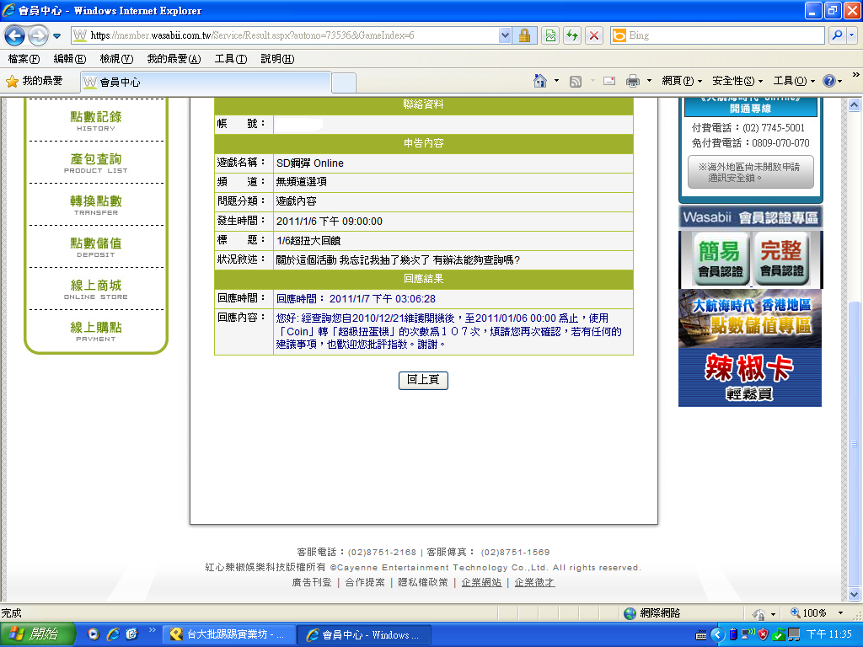Open the 檢視 (View) menu

[115, 59]
